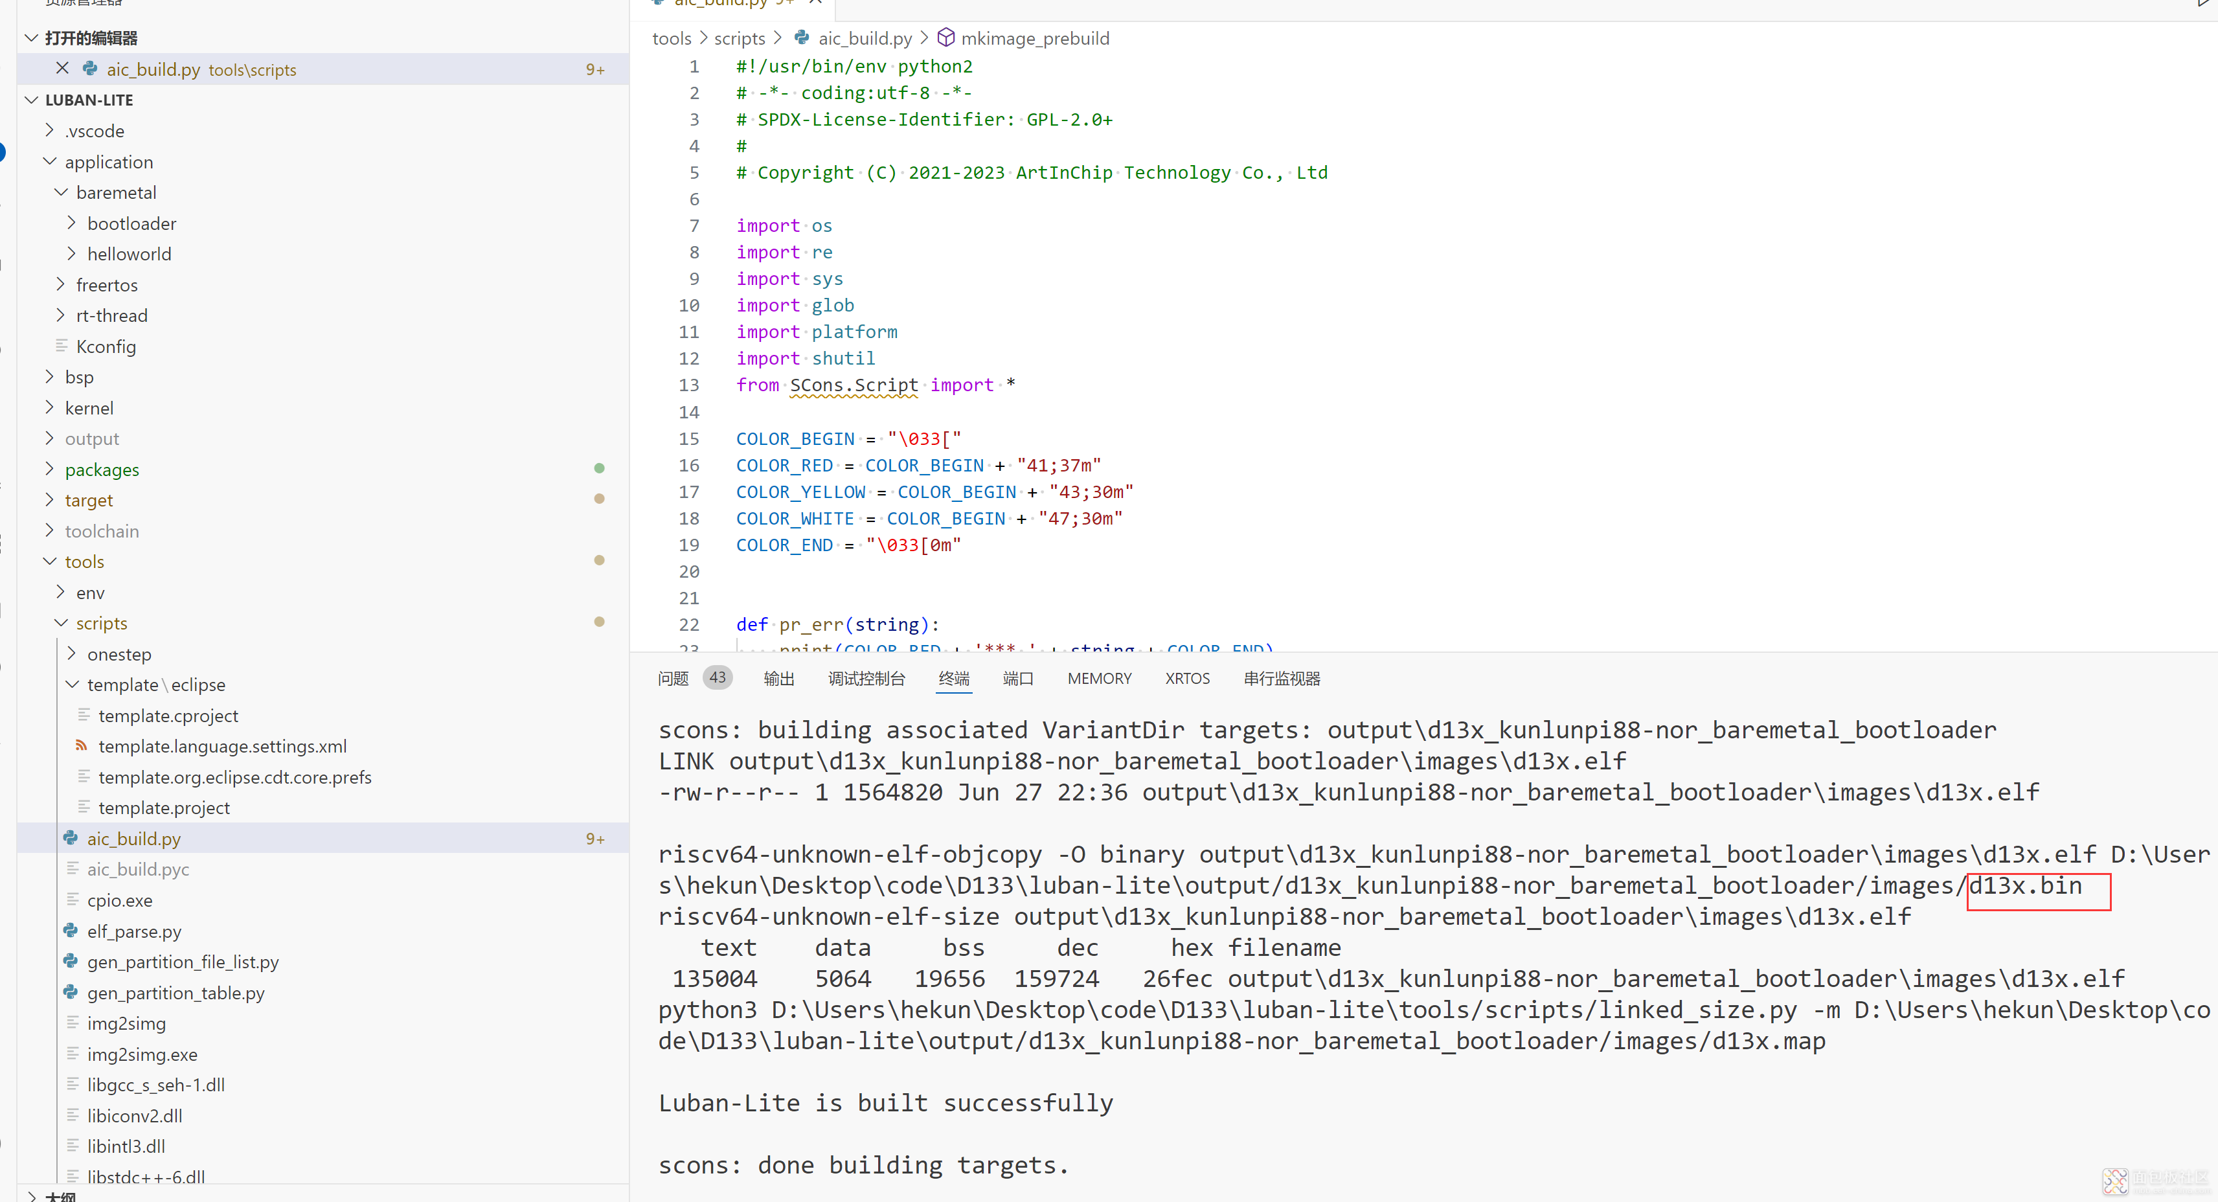Viewport: 2218px width, 1202px height.
Task: Click the 43 problems count badge
Action: pyautogui.click(x=718, y=677)
